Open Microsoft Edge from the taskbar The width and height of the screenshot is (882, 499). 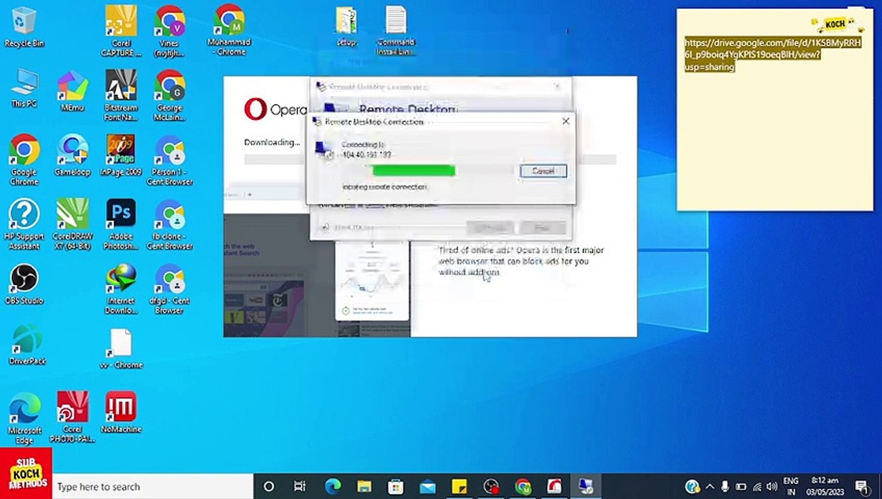click(332, 487)
